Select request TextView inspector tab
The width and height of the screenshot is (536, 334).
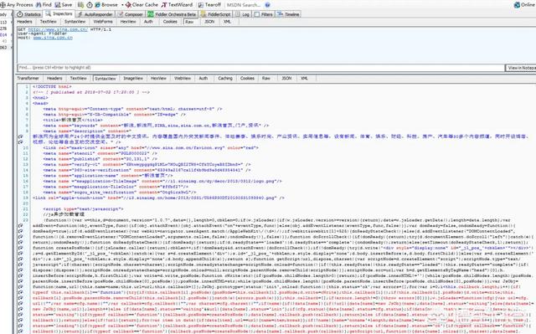click(x=49, y=22)
